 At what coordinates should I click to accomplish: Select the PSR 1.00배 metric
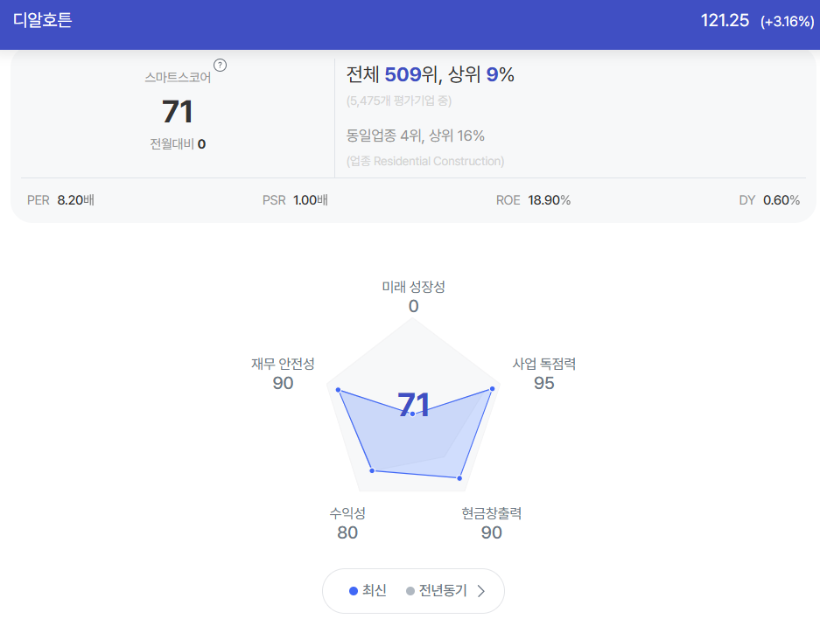click(295, 200)
